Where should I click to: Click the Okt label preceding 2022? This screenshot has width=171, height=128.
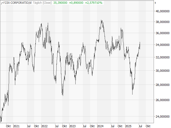(36, 126)
